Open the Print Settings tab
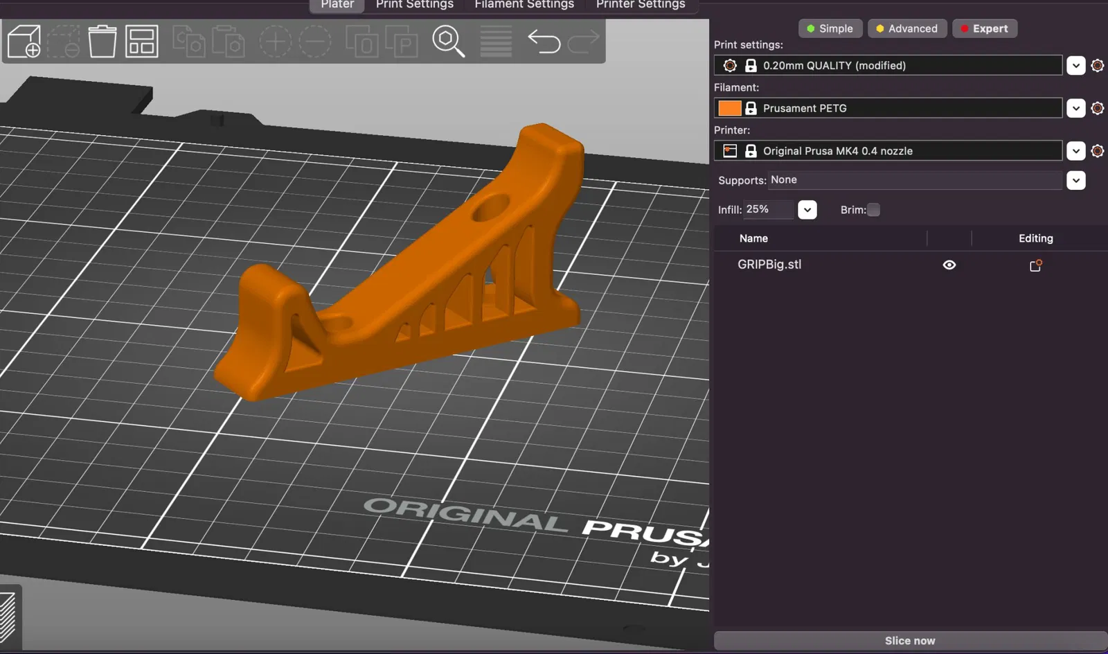 point(415,5)
